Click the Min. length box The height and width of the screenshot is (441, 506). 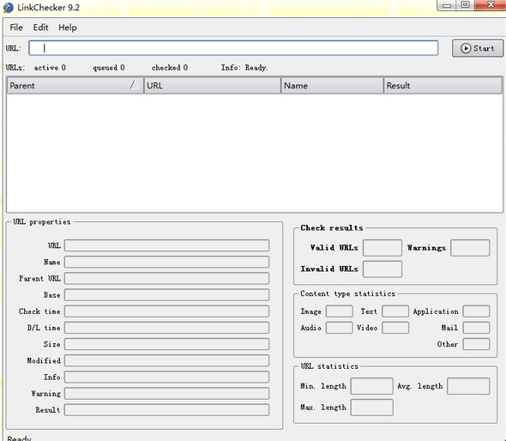click(371, 386)
